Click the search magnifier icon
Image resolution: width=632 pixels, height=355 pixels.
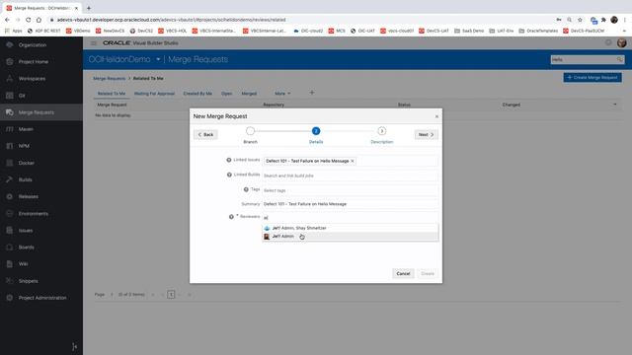619,59
